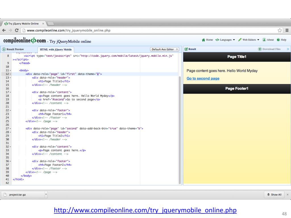Viewport: 291px width, 218px height.
Task: Collapse the code fold at line 12
Action: coord(11,74)
